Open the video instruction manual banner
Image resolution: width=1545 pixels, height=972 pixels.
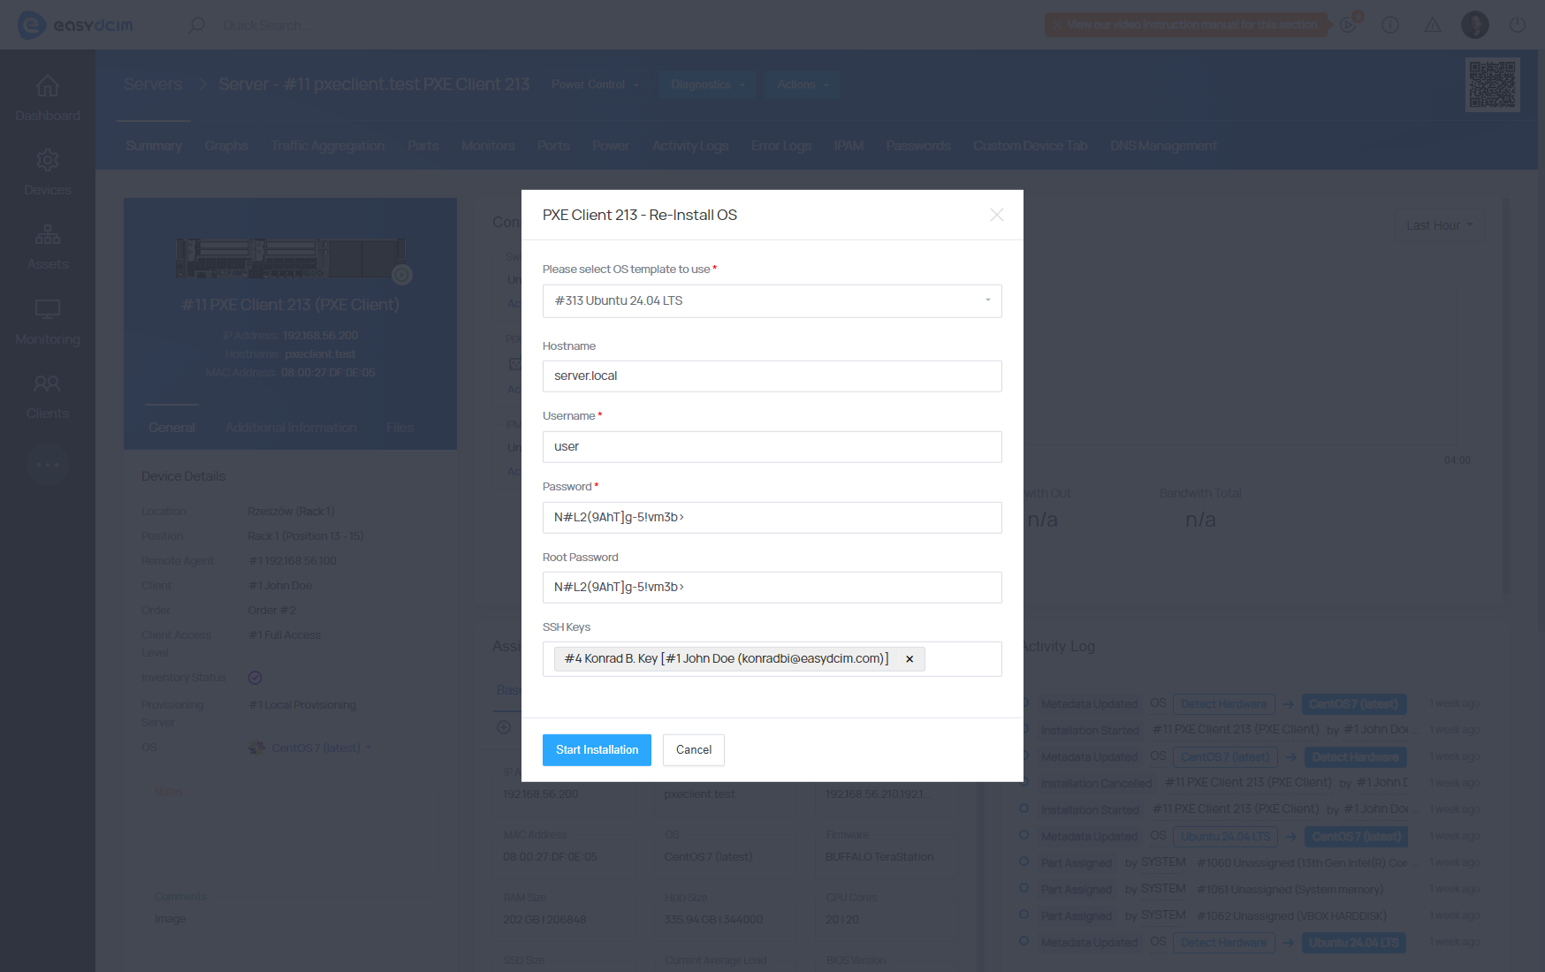[x=1186, y=25]
